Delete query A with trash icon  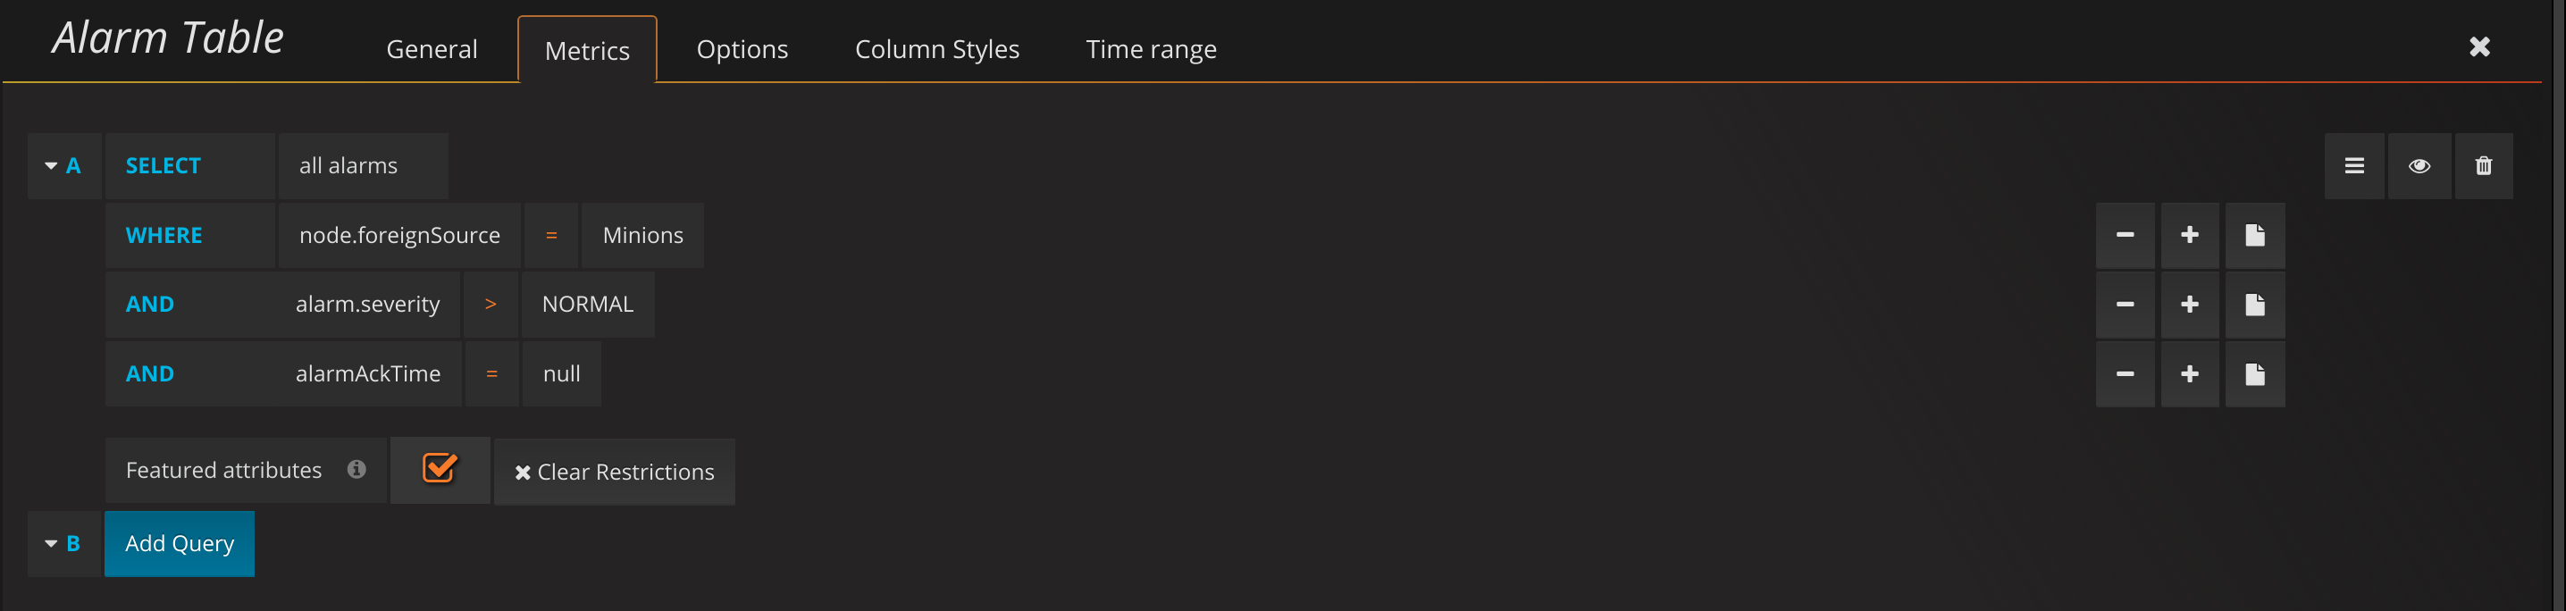(2483, 166)
